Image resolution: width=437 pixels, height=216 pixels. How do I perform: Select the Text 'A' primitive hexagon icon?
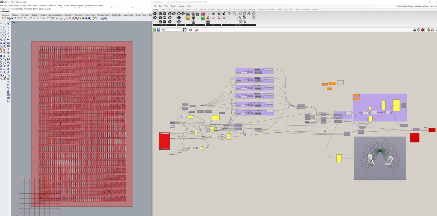pos(183,14)
